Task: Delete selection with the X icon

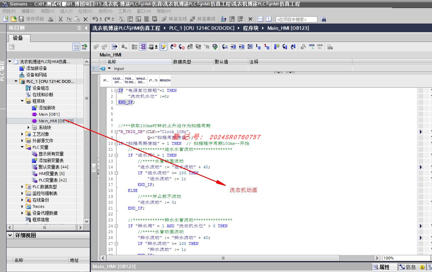Action: click(85, 19)
